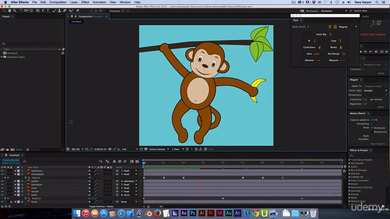This screenshot has width=390, height=219.
Task: Select the Rectangle shape tool
Action: pos(38,11)
